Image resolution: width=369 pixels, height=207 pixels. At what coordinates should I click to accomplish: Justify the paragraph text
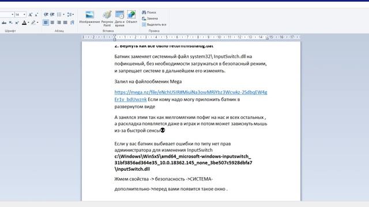tap(65, 22)
